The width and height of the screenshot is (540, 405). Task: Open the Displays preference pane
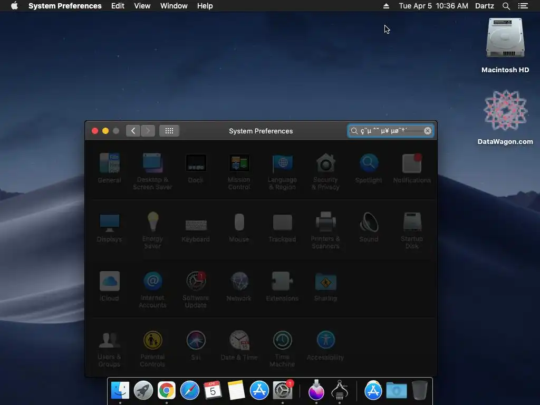109,227
